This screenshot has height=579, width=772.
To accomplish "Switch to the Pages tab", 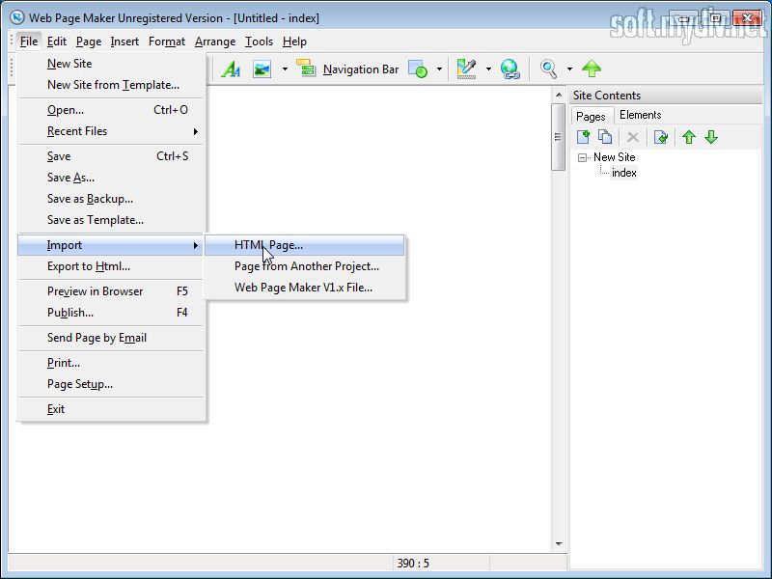I will coord(592,116).
